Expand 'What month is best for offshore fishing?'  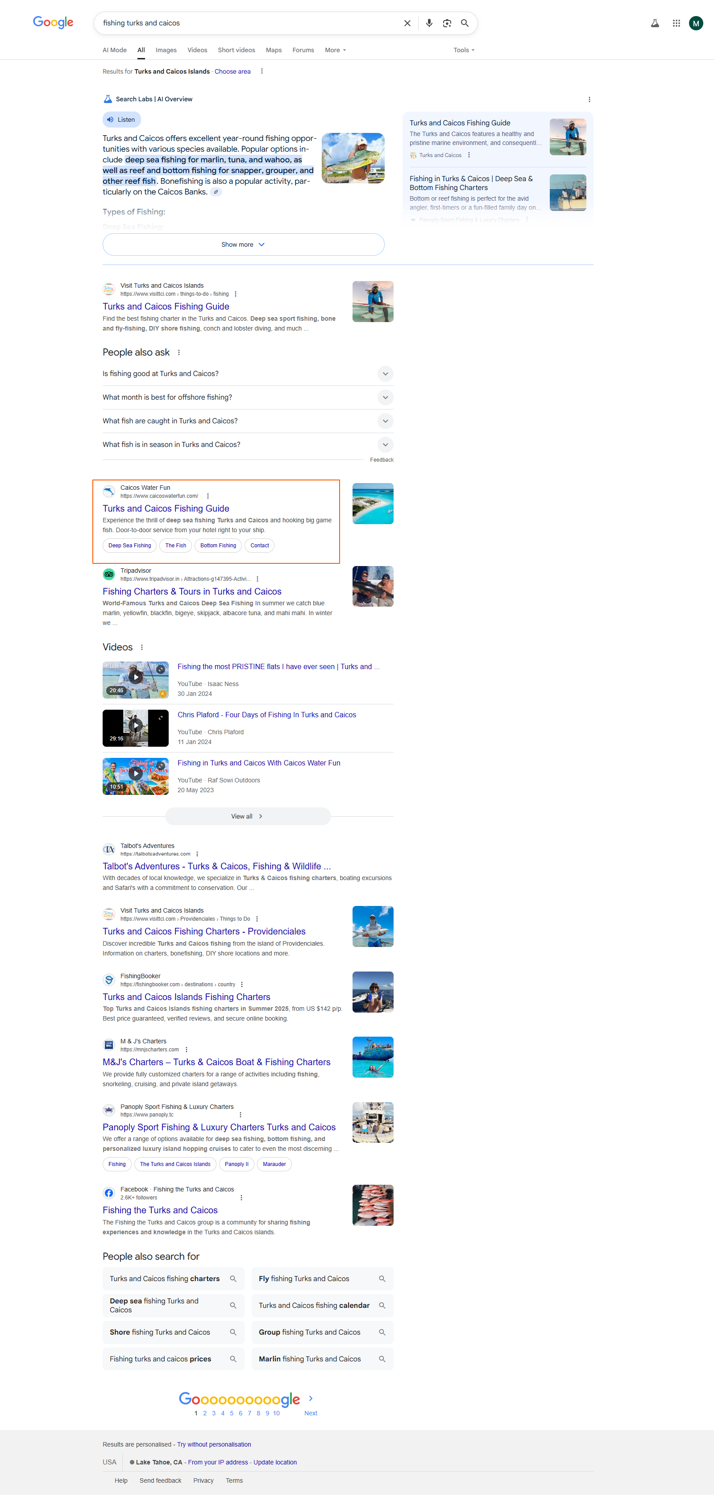tap(248, 397)
